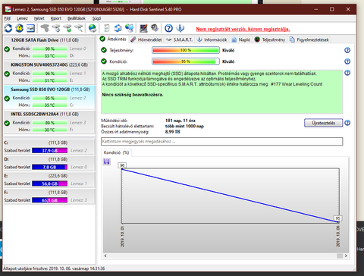This screenshot has width=364, height=276.
Task: Click the graph scrollbar left arrow
Action: click(x=105, y=256)
